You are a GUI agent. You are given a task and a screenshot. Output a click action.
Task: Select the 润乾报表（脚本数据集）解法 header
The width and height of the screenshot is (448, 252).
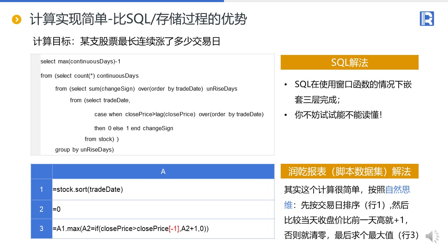click(349, 171)
